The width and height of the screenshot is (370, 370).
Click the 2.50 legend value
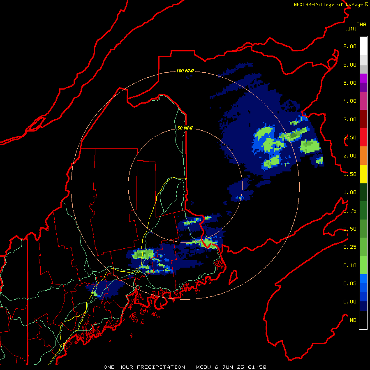350,138
